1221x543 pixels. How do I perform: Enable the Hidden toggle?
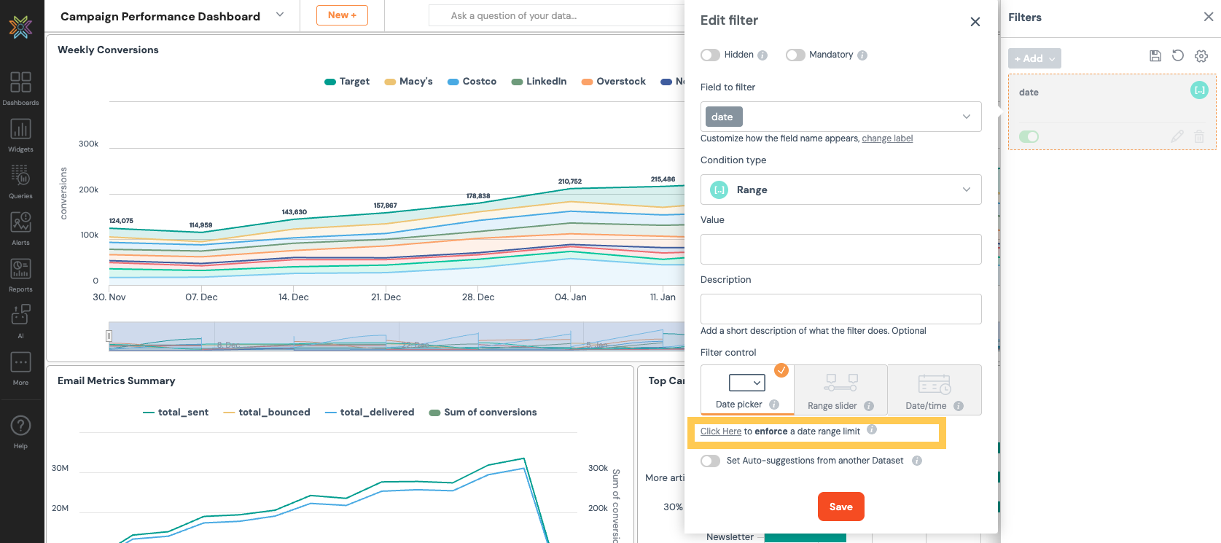[710, 55]
